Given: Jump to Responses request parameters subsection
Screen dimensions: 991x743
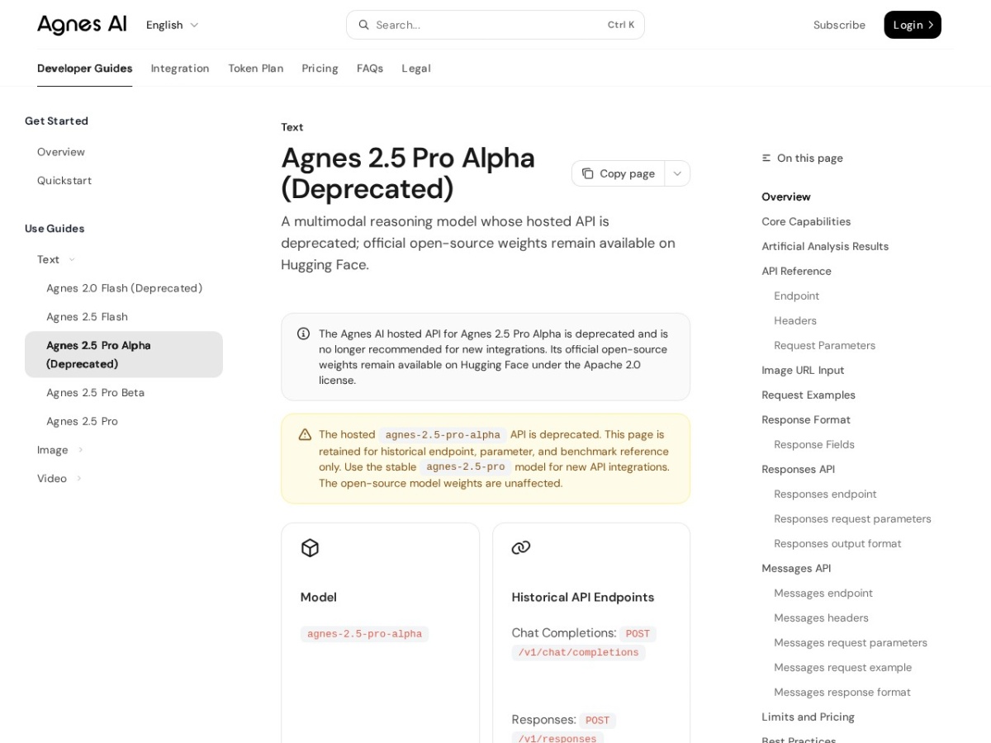Looking at the screenshot, I should pos(852,518).
